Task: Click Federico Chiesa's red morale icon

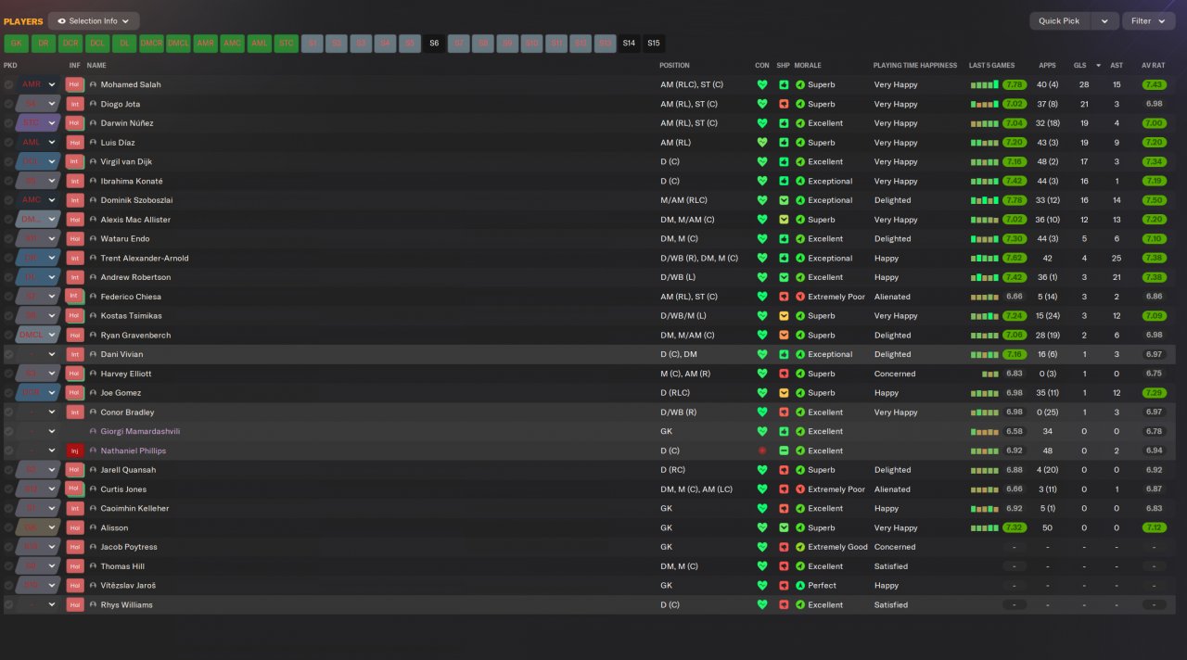Action: tap(800, 297)
